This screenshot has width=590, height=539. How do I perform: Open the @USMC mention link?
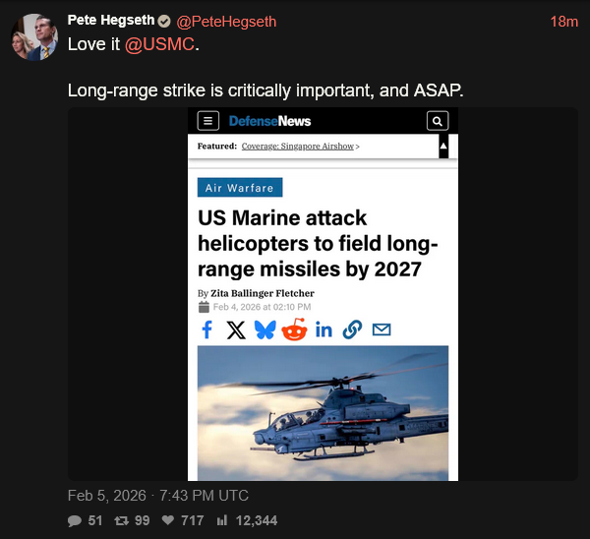point(160,45)
